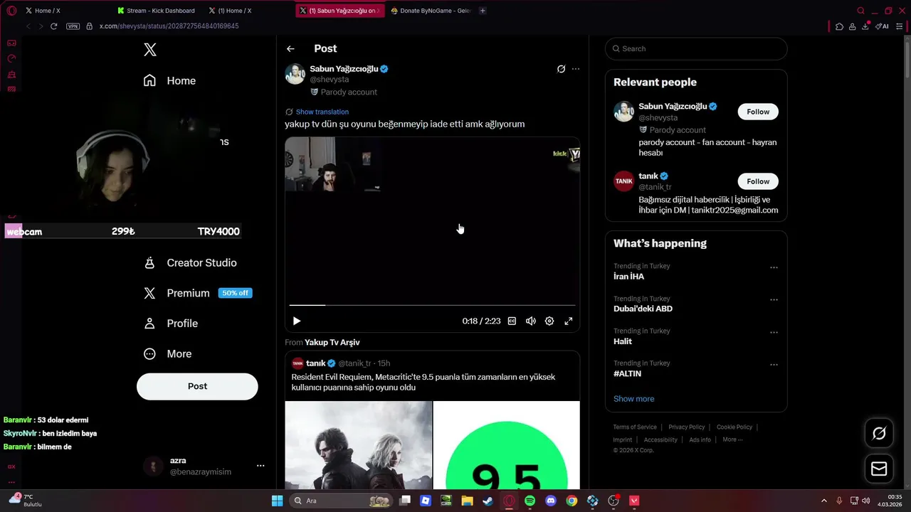Show hidden system tray icons
Viewport: 911px width, 512px height.
click(824, 501)
